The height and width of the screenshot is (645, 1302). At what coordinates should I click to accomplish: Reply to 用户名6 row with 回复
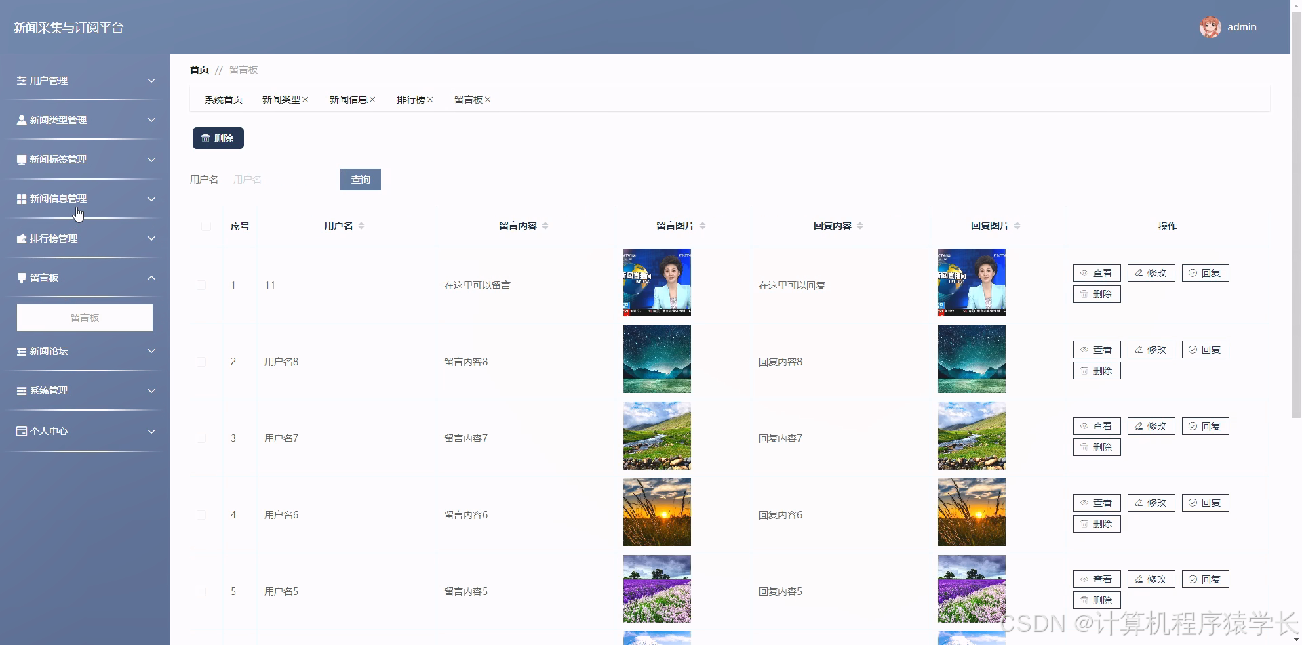(x=1205, y=503)
